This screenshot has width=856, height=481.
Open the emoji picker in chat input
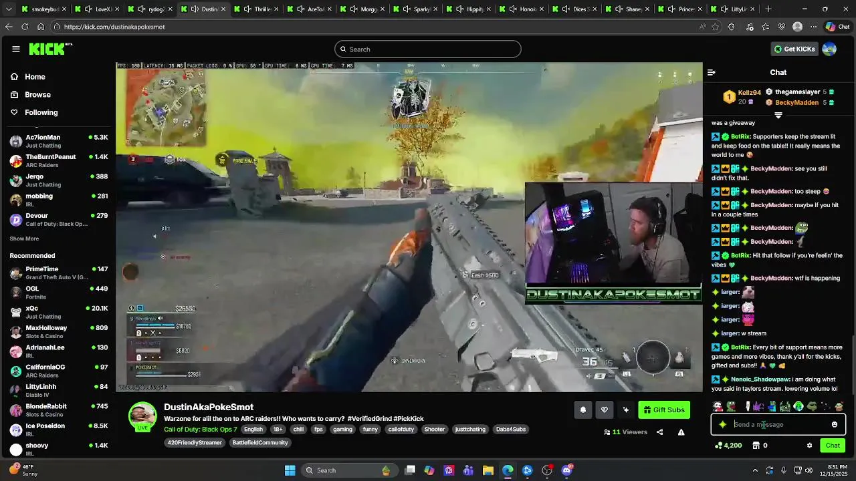point(835,424)
